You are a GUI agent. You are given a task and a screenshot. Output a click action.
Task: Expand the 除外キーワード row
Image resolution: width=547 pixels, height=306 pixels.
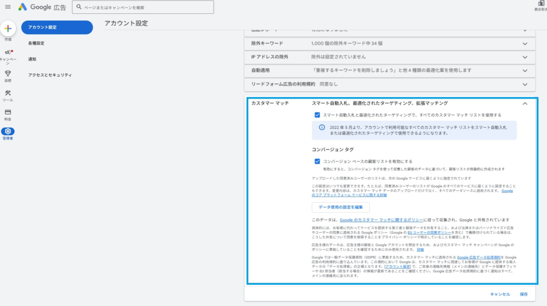click(x=525, y=43)
